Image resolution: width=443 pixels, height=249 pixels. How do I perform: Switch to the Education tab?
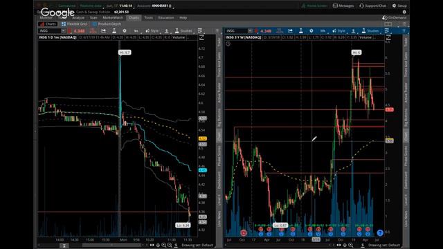[x=166, y=17]
